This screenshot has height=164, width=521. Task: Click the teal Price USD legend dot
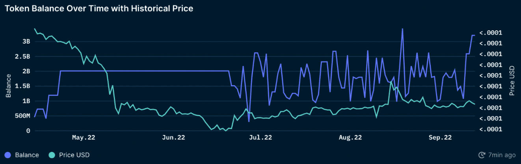[52, 155]
